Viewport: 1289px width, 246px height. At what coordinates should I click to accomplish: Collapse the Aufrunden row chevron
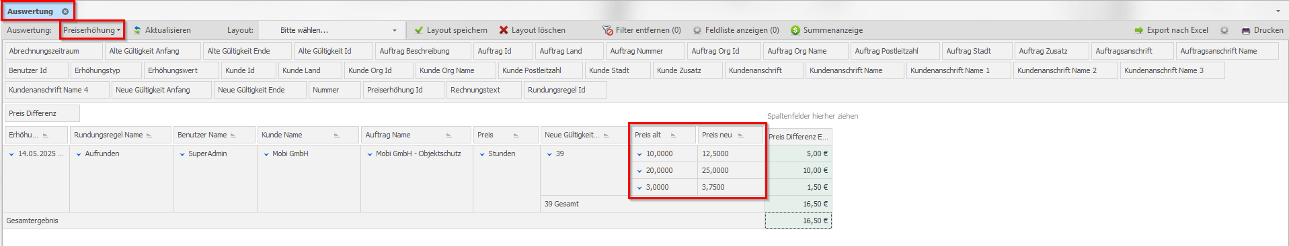[79, 154]
